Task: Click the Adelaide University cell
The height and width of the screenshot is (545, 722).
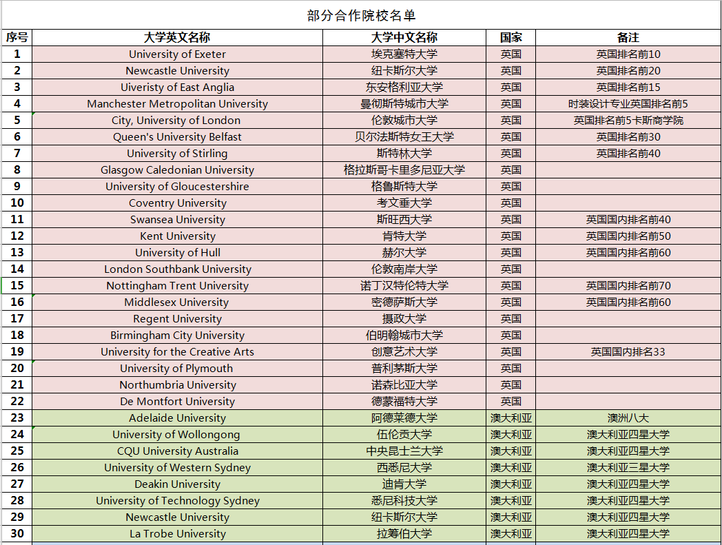Action: (177, 418)
